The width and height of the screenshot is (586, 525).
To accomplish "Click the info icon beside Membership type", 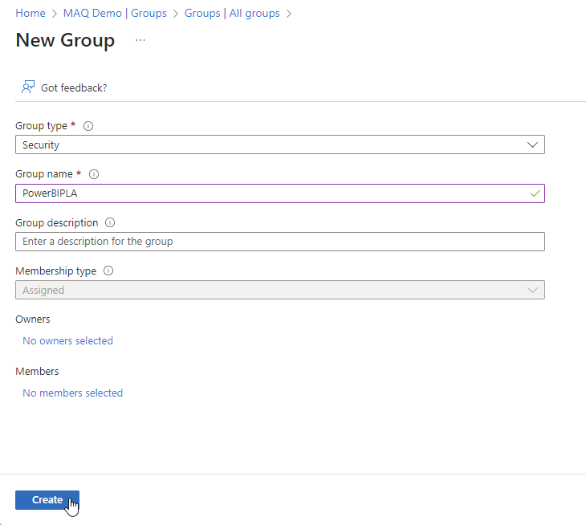I will pos(108,271).
